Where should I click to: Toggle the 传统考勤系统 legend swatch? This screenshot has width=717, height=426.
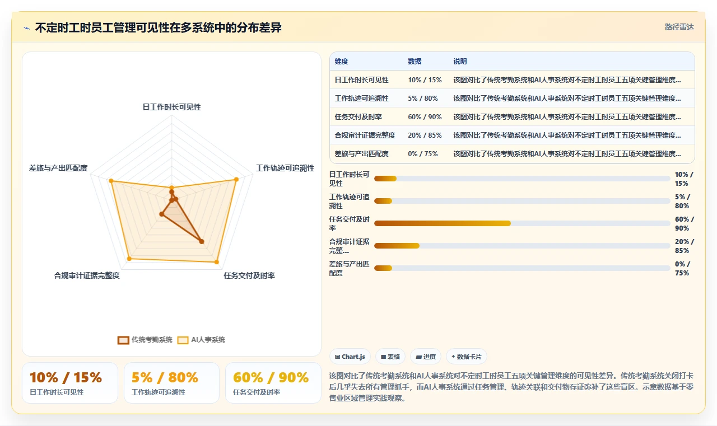(123, 340)
